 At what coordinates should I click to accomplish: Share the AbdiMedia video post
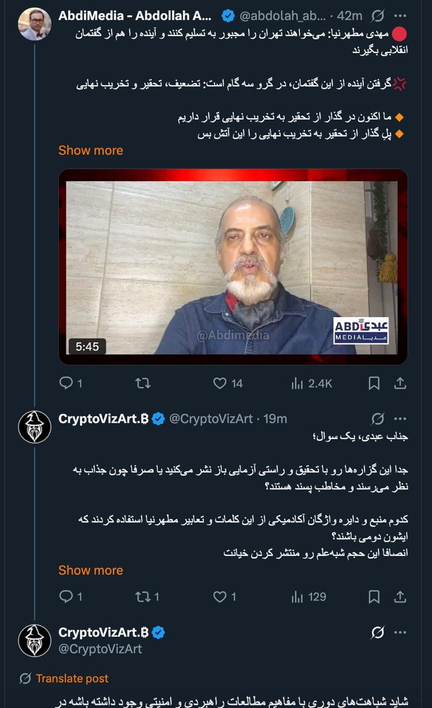400,383
